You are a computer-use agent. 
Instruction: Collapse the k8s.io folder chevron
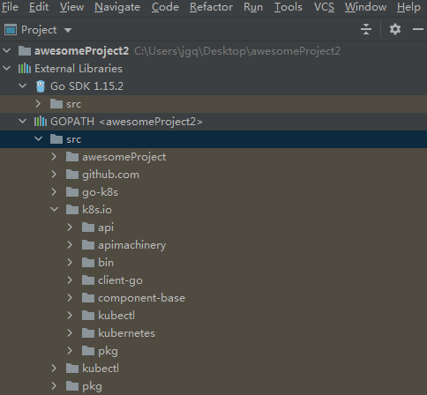55,210
